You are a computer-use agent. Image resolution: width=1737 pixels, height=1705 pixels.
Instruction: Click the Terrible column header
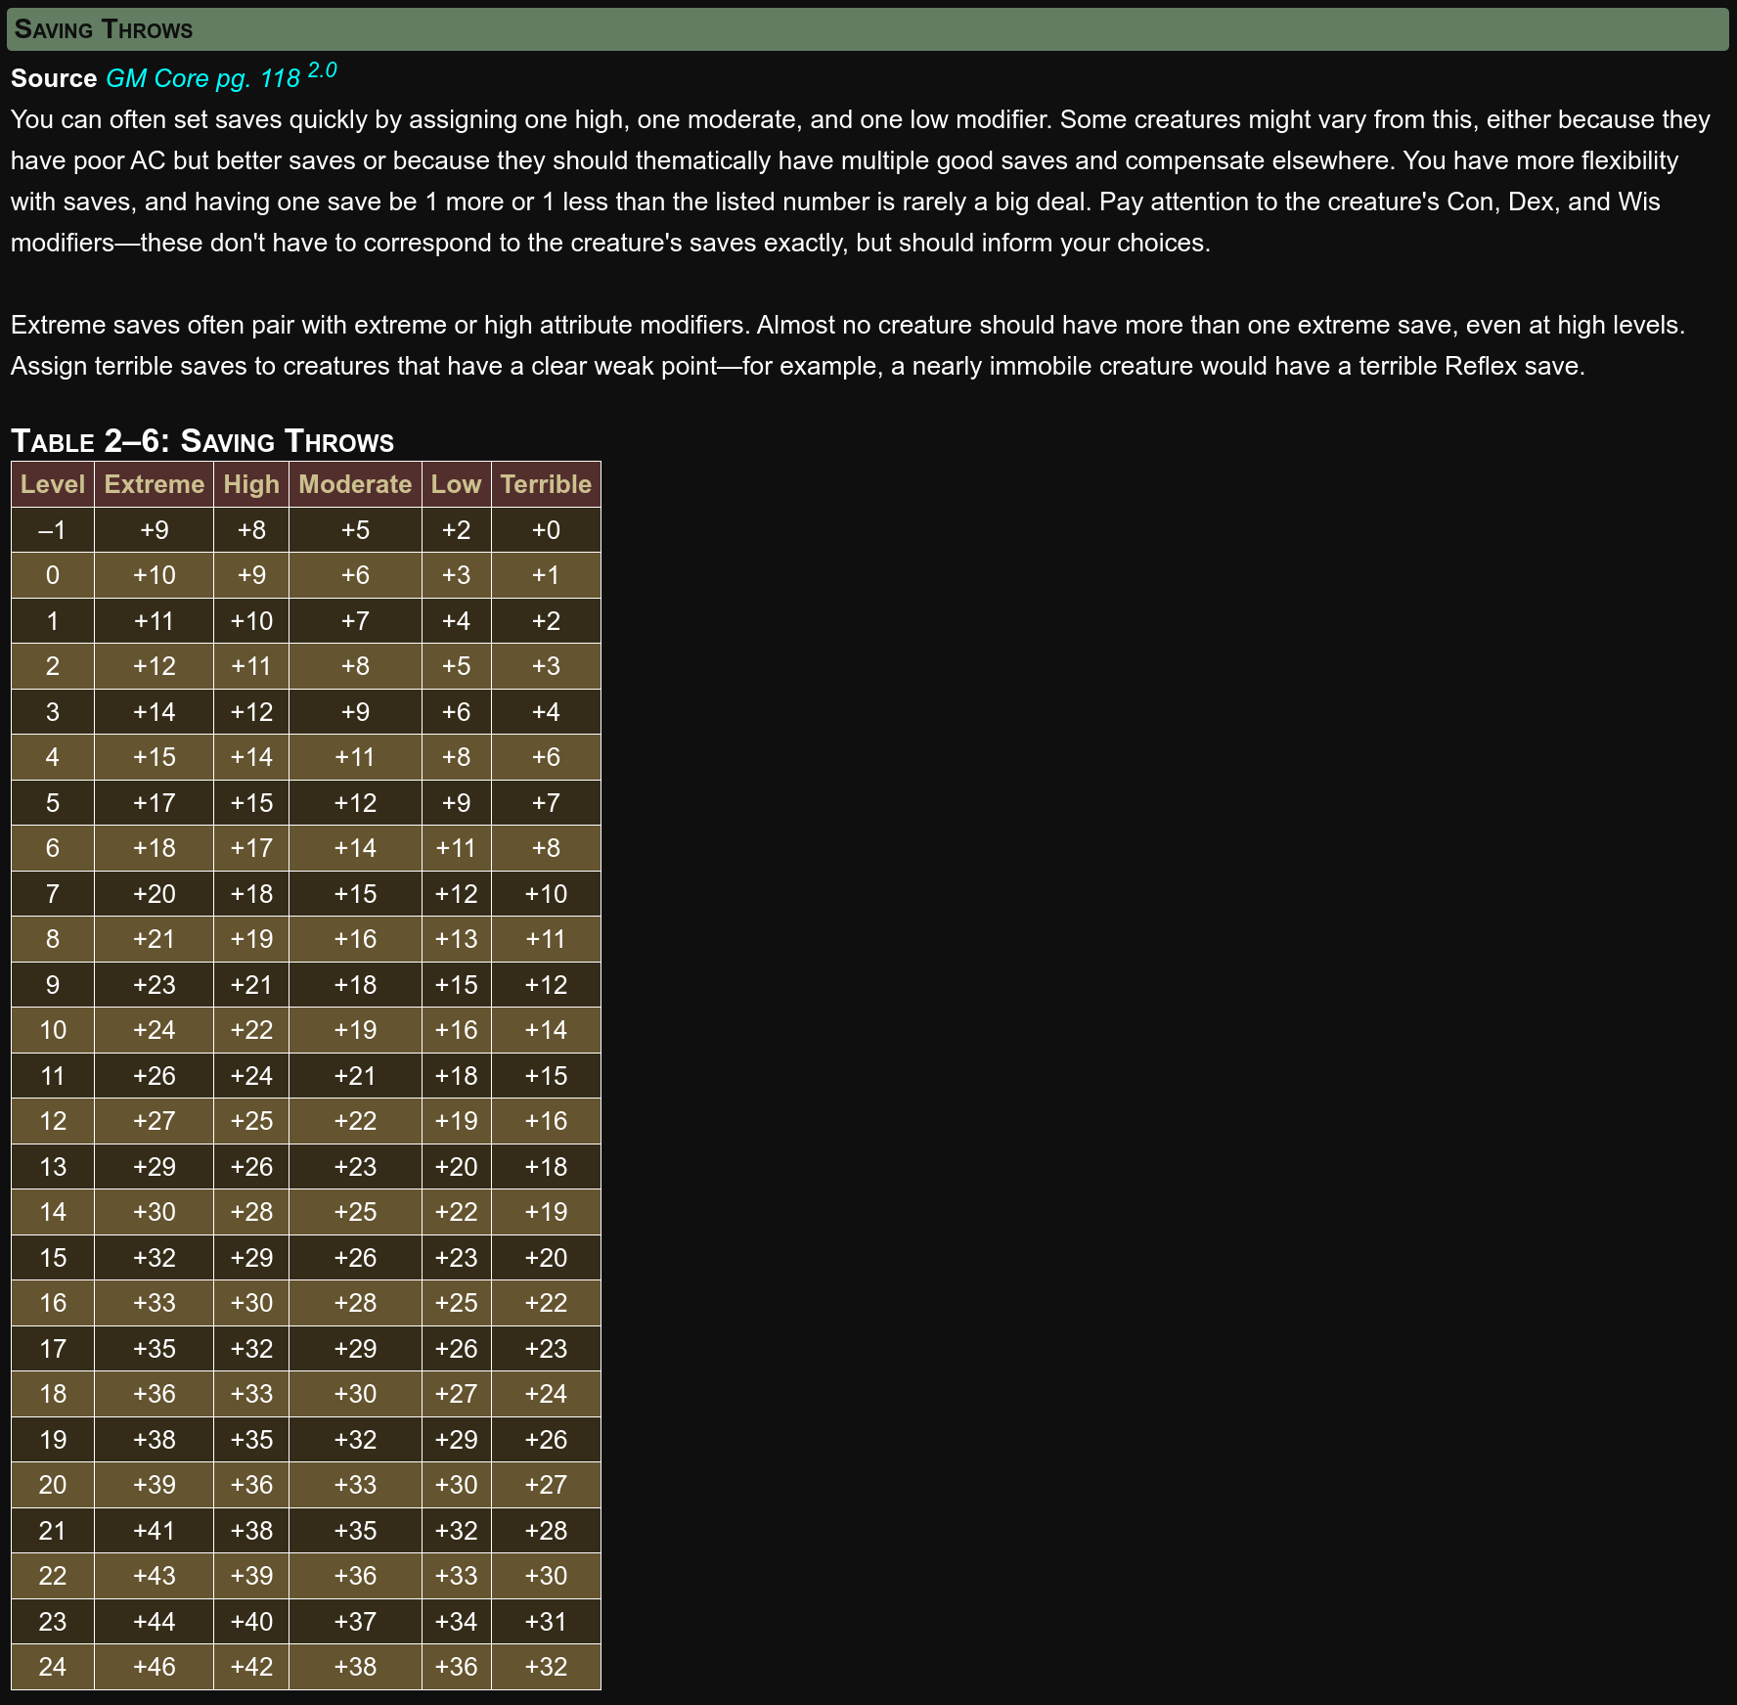pyautogui.click(x=546, y=484)
